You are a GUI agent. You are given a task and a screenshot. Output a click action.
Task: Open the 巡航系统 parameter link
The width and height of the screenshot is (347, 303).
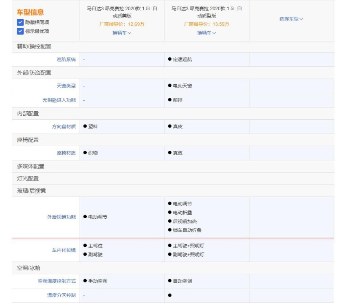coord(66,59)
